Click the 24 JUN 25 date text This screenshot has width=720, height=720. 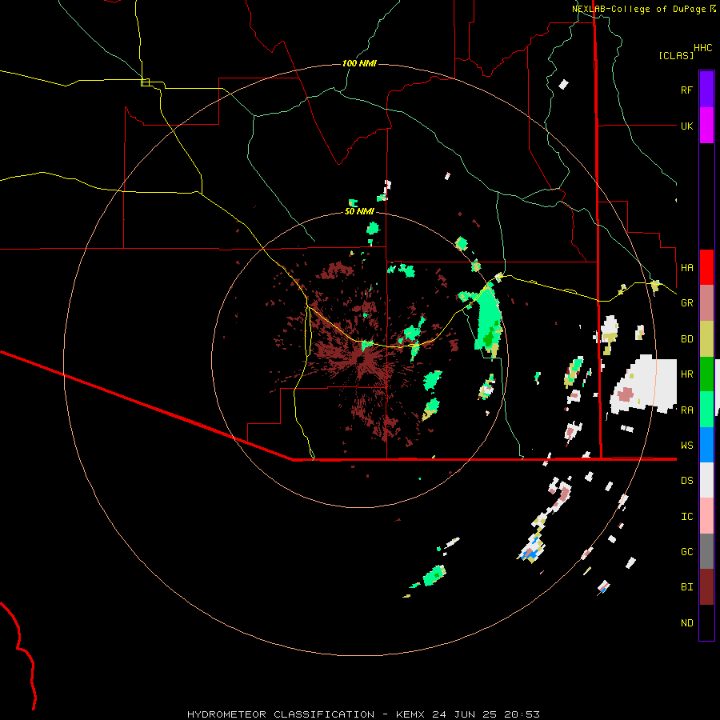click(466, 714)
